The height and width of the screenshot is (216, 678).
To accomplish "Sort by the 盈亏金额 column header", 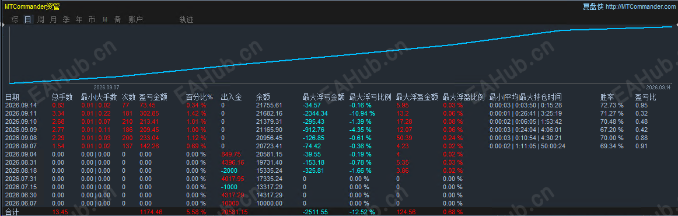I will pos(153,97).
